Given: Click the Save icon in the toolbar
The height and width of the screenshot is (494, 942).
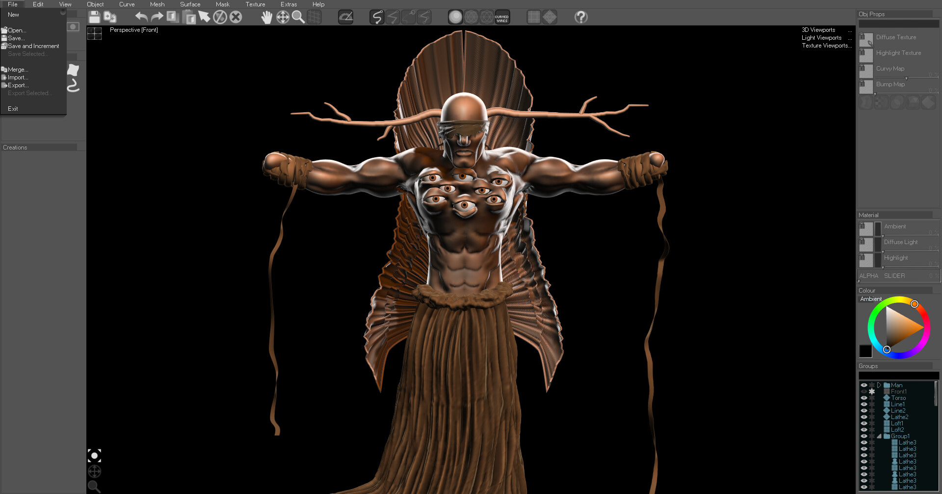Looking at the screenshot, I should [x=94, y=17].
